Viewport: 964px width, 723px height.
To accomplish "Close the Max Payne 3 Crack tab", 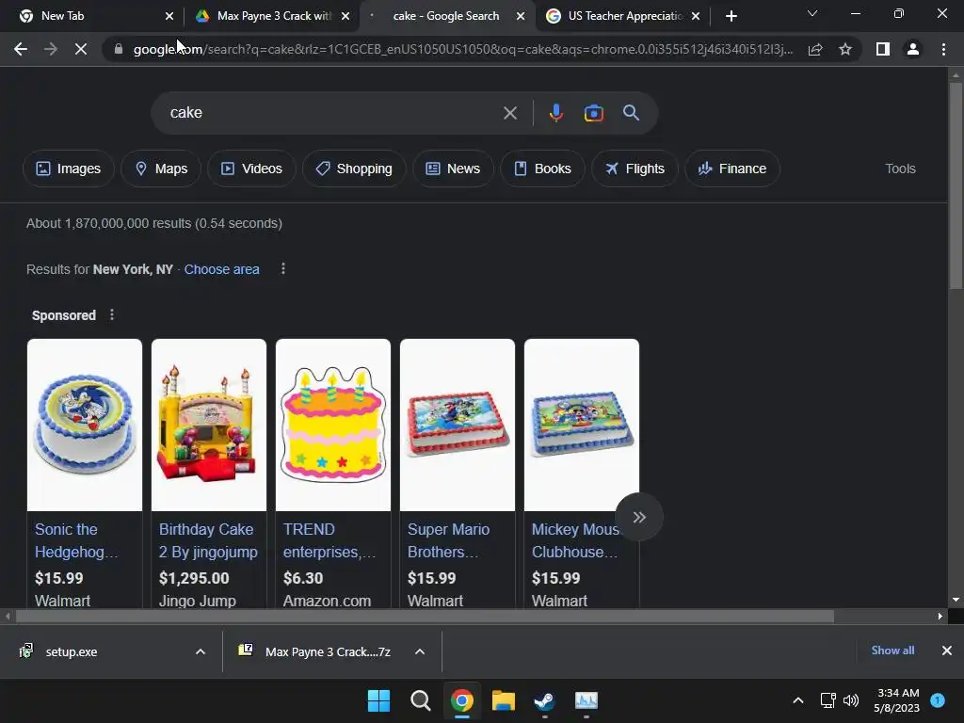I will pos(345,16).
